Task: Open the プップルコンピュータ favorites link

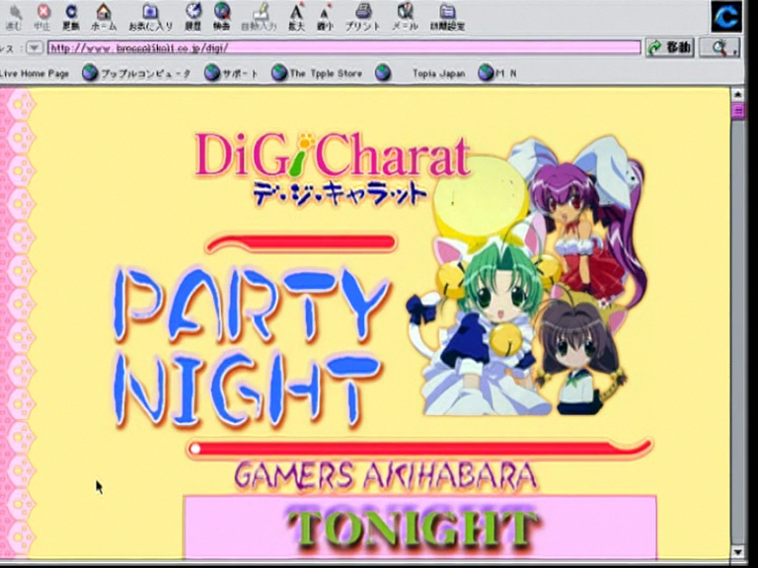Action: point(136,73)
